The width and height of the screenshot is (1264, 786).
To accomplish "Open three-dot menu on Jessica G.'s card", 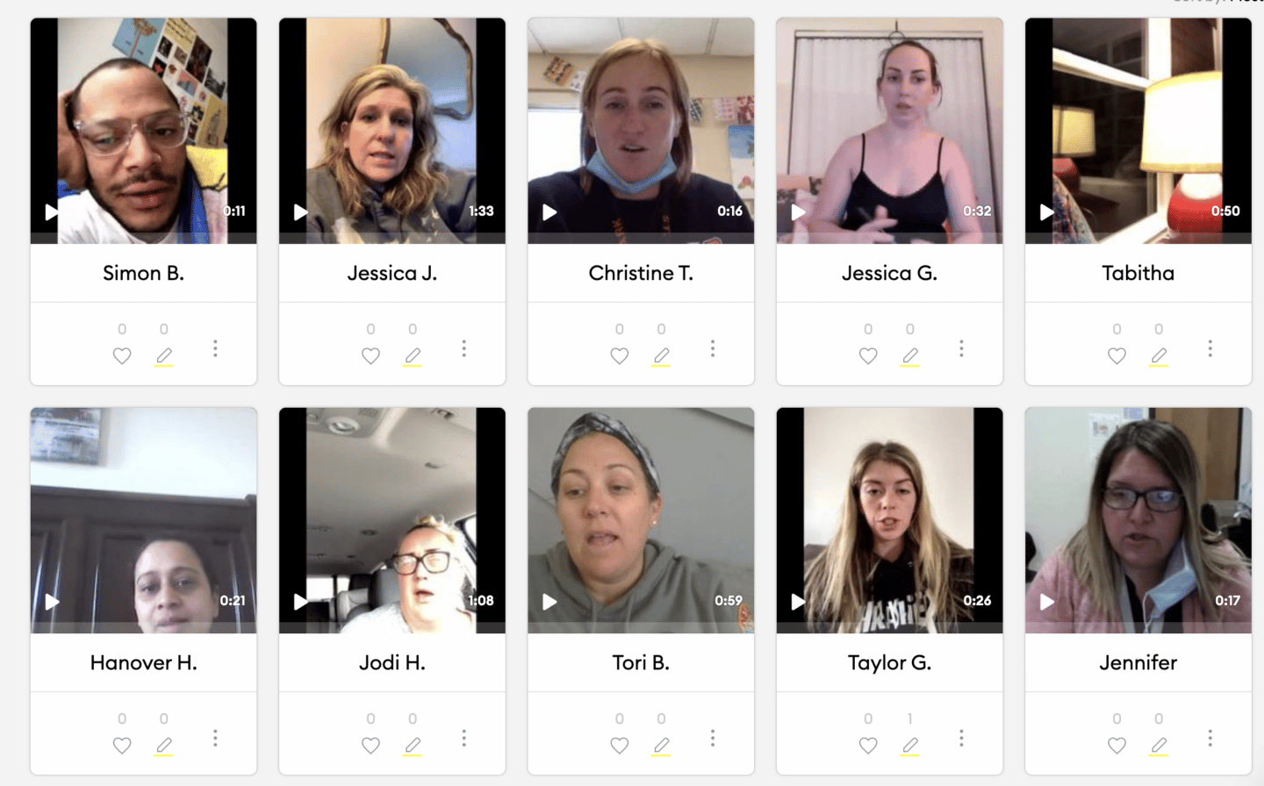I will 961,349.
